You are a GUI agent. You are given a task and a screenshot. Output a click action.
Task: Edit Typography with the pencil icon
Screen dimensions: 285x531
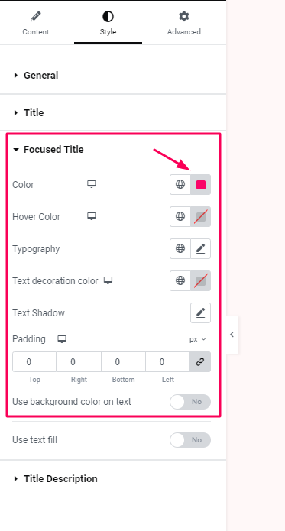201,248
